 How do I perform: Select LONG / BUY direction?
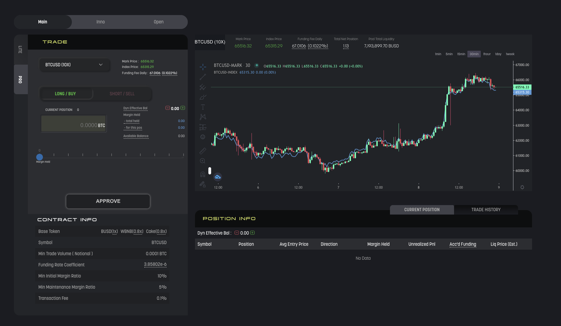(65, 94)
